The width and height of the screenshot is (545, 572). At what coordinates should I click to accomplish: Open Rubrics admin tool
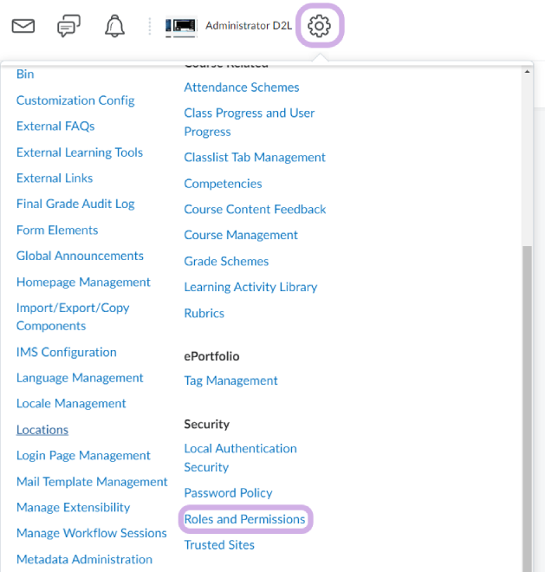click(204, 313)
